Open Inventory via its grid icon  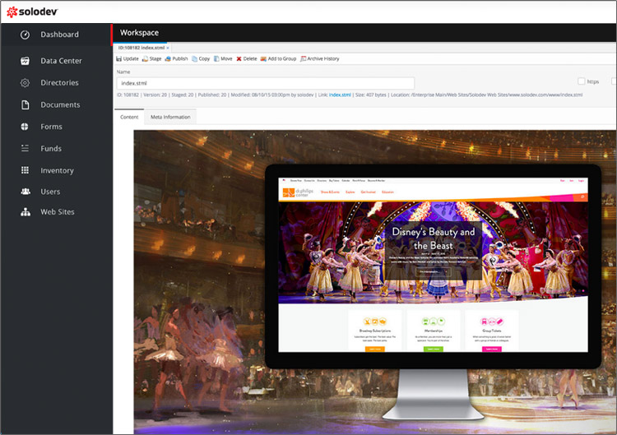click(x=25, y=170)
